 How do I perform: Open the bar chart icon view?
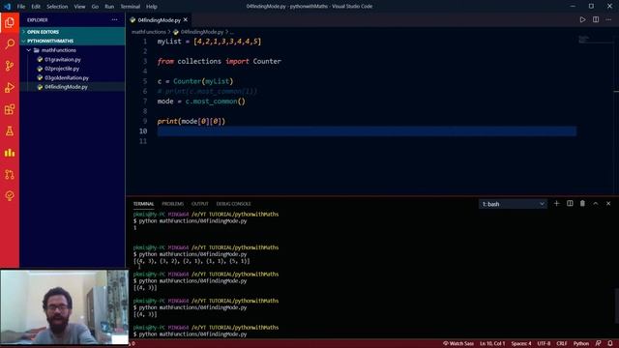(x=10, y=153)
